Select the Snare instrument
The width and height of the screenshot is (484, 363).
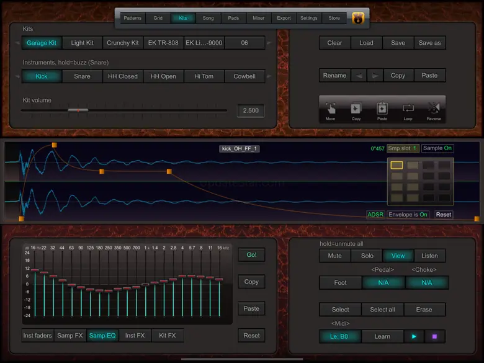pyautogui.click(x=82, y=76)
